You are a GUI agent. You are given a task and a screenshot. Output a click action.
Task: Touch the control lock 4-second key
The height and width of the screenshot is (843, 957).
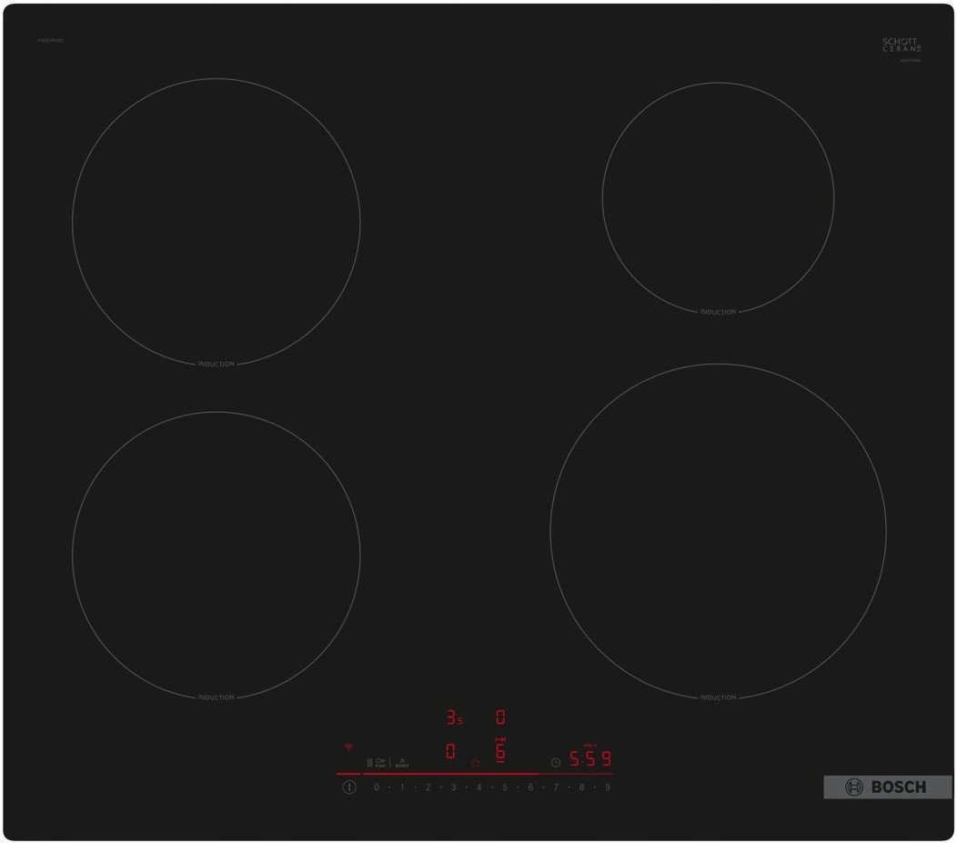(377, 762)
